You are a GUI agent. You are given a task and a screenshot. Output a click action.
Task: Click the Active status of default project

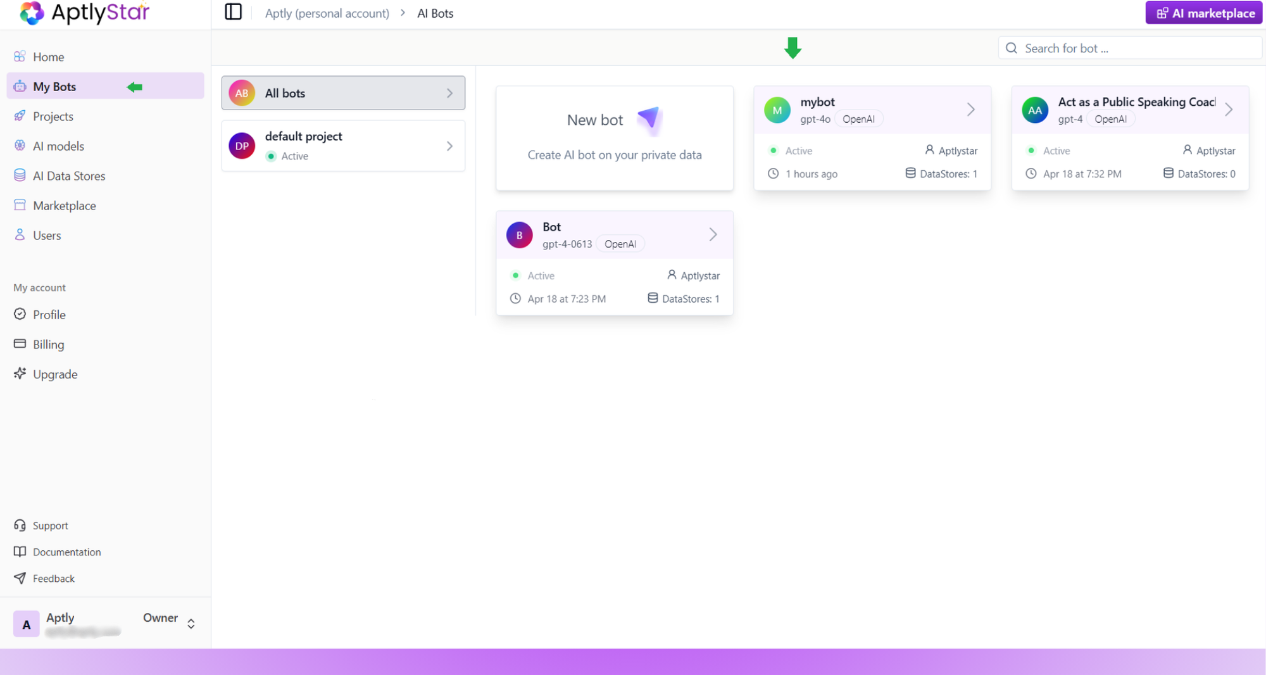pyautogui.click(x=287, y=156)
